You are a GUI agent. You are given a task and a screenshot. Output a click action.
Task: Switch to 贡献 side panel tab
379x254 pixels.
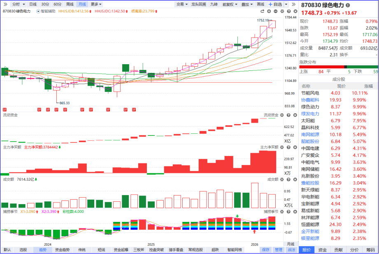pyautogui.click(x=338, y=250)
